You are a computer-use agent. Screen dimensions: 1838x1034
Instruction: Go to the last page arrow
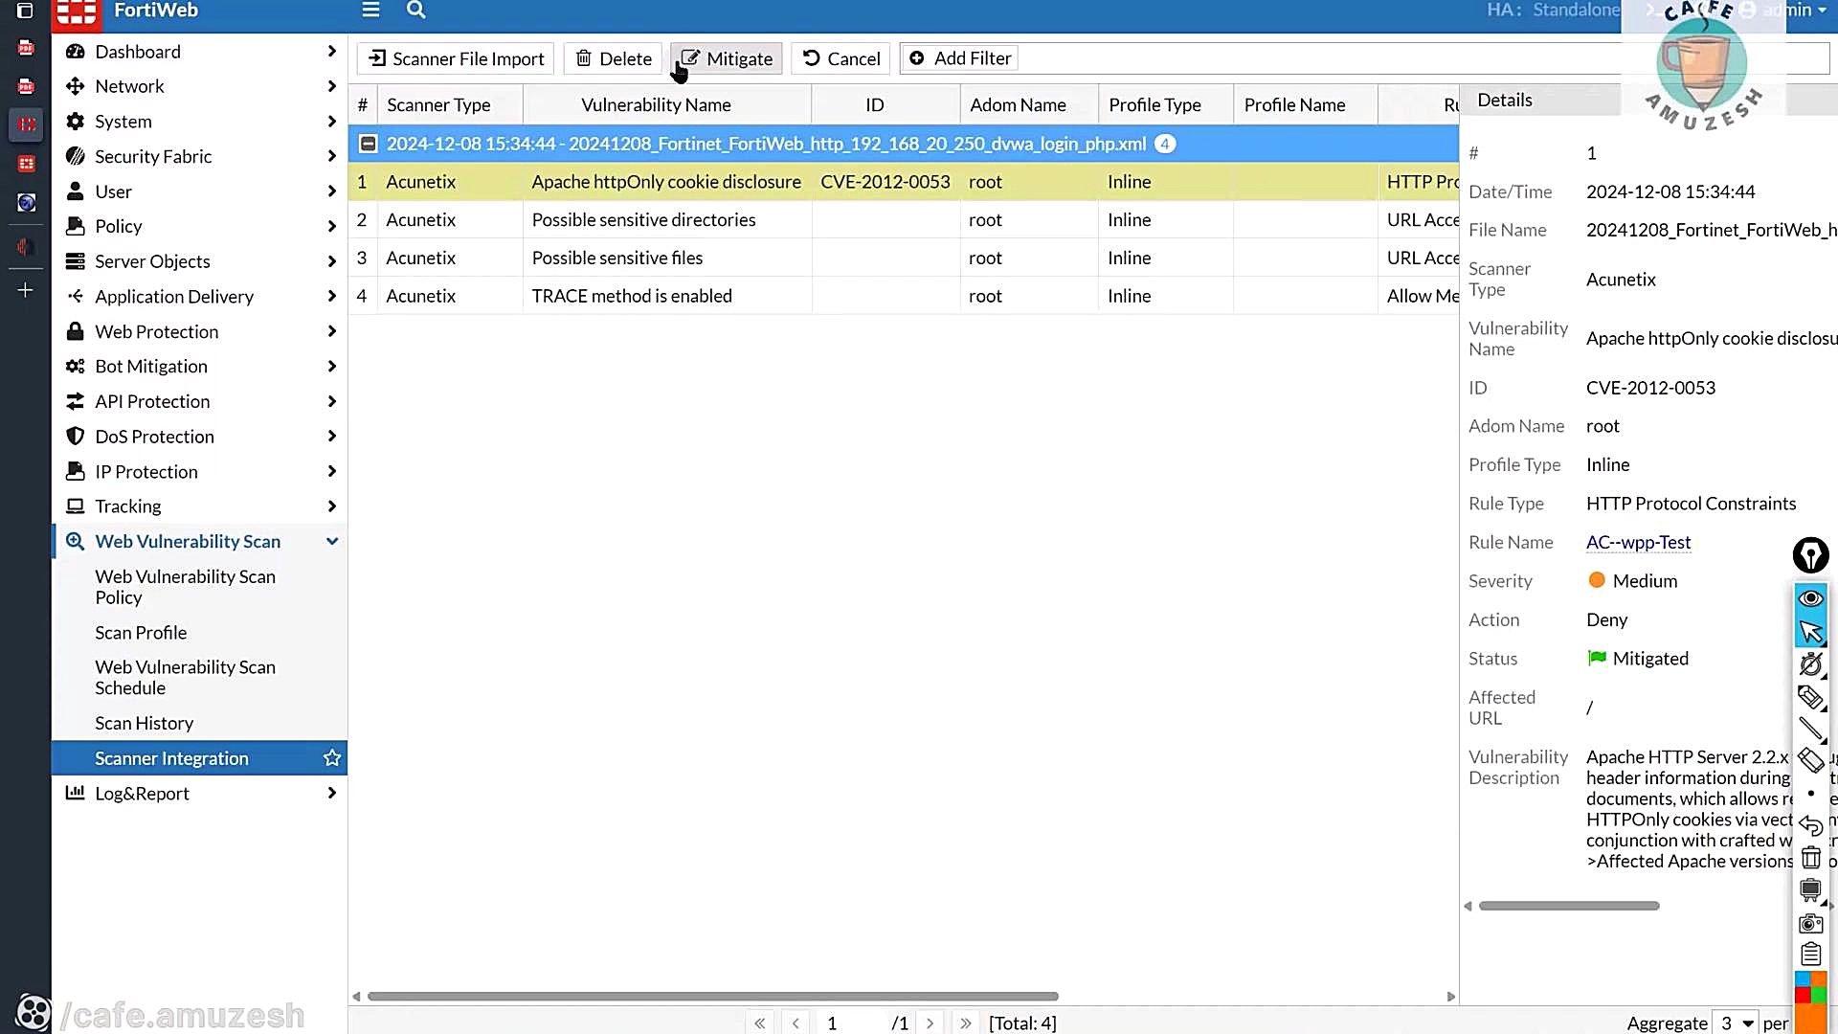click(x=966, y=1023)
